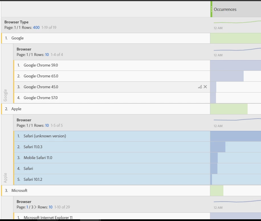Select Safari (unknown version) row
Image resolution: width=261 pixels, height=221 pixels.
[112, 136]
